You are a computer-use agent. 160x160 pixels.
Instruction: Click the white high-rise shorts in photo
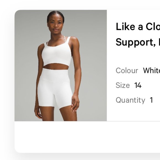click(55, 88)
